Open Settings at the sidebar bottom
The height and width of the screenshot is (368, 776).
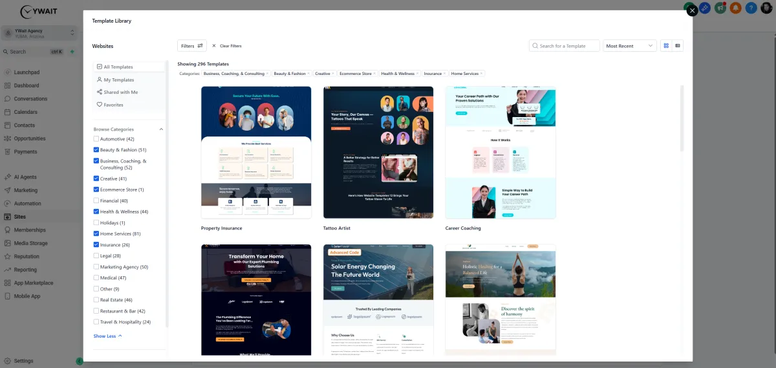(23, 361)
